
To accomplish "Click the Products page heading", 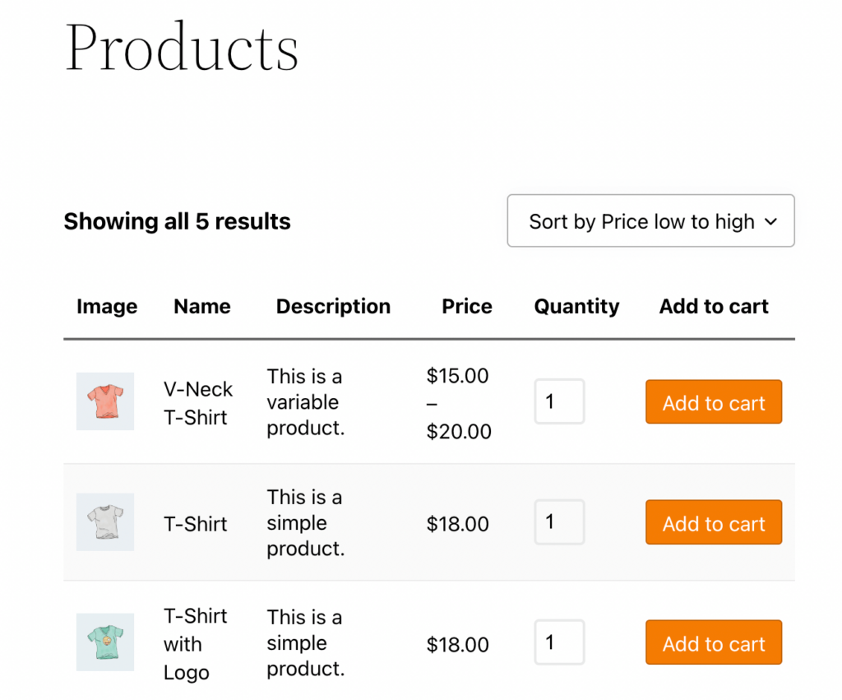I will point(182,47).
